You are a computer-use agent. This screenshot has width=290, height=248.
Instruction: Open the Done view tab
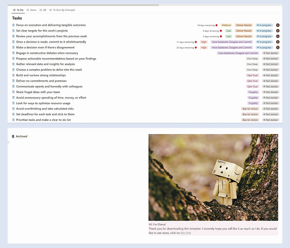point(31,10)
